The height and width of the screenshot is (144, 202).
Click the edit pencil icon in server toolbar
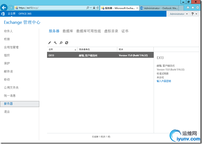point(50,43)
